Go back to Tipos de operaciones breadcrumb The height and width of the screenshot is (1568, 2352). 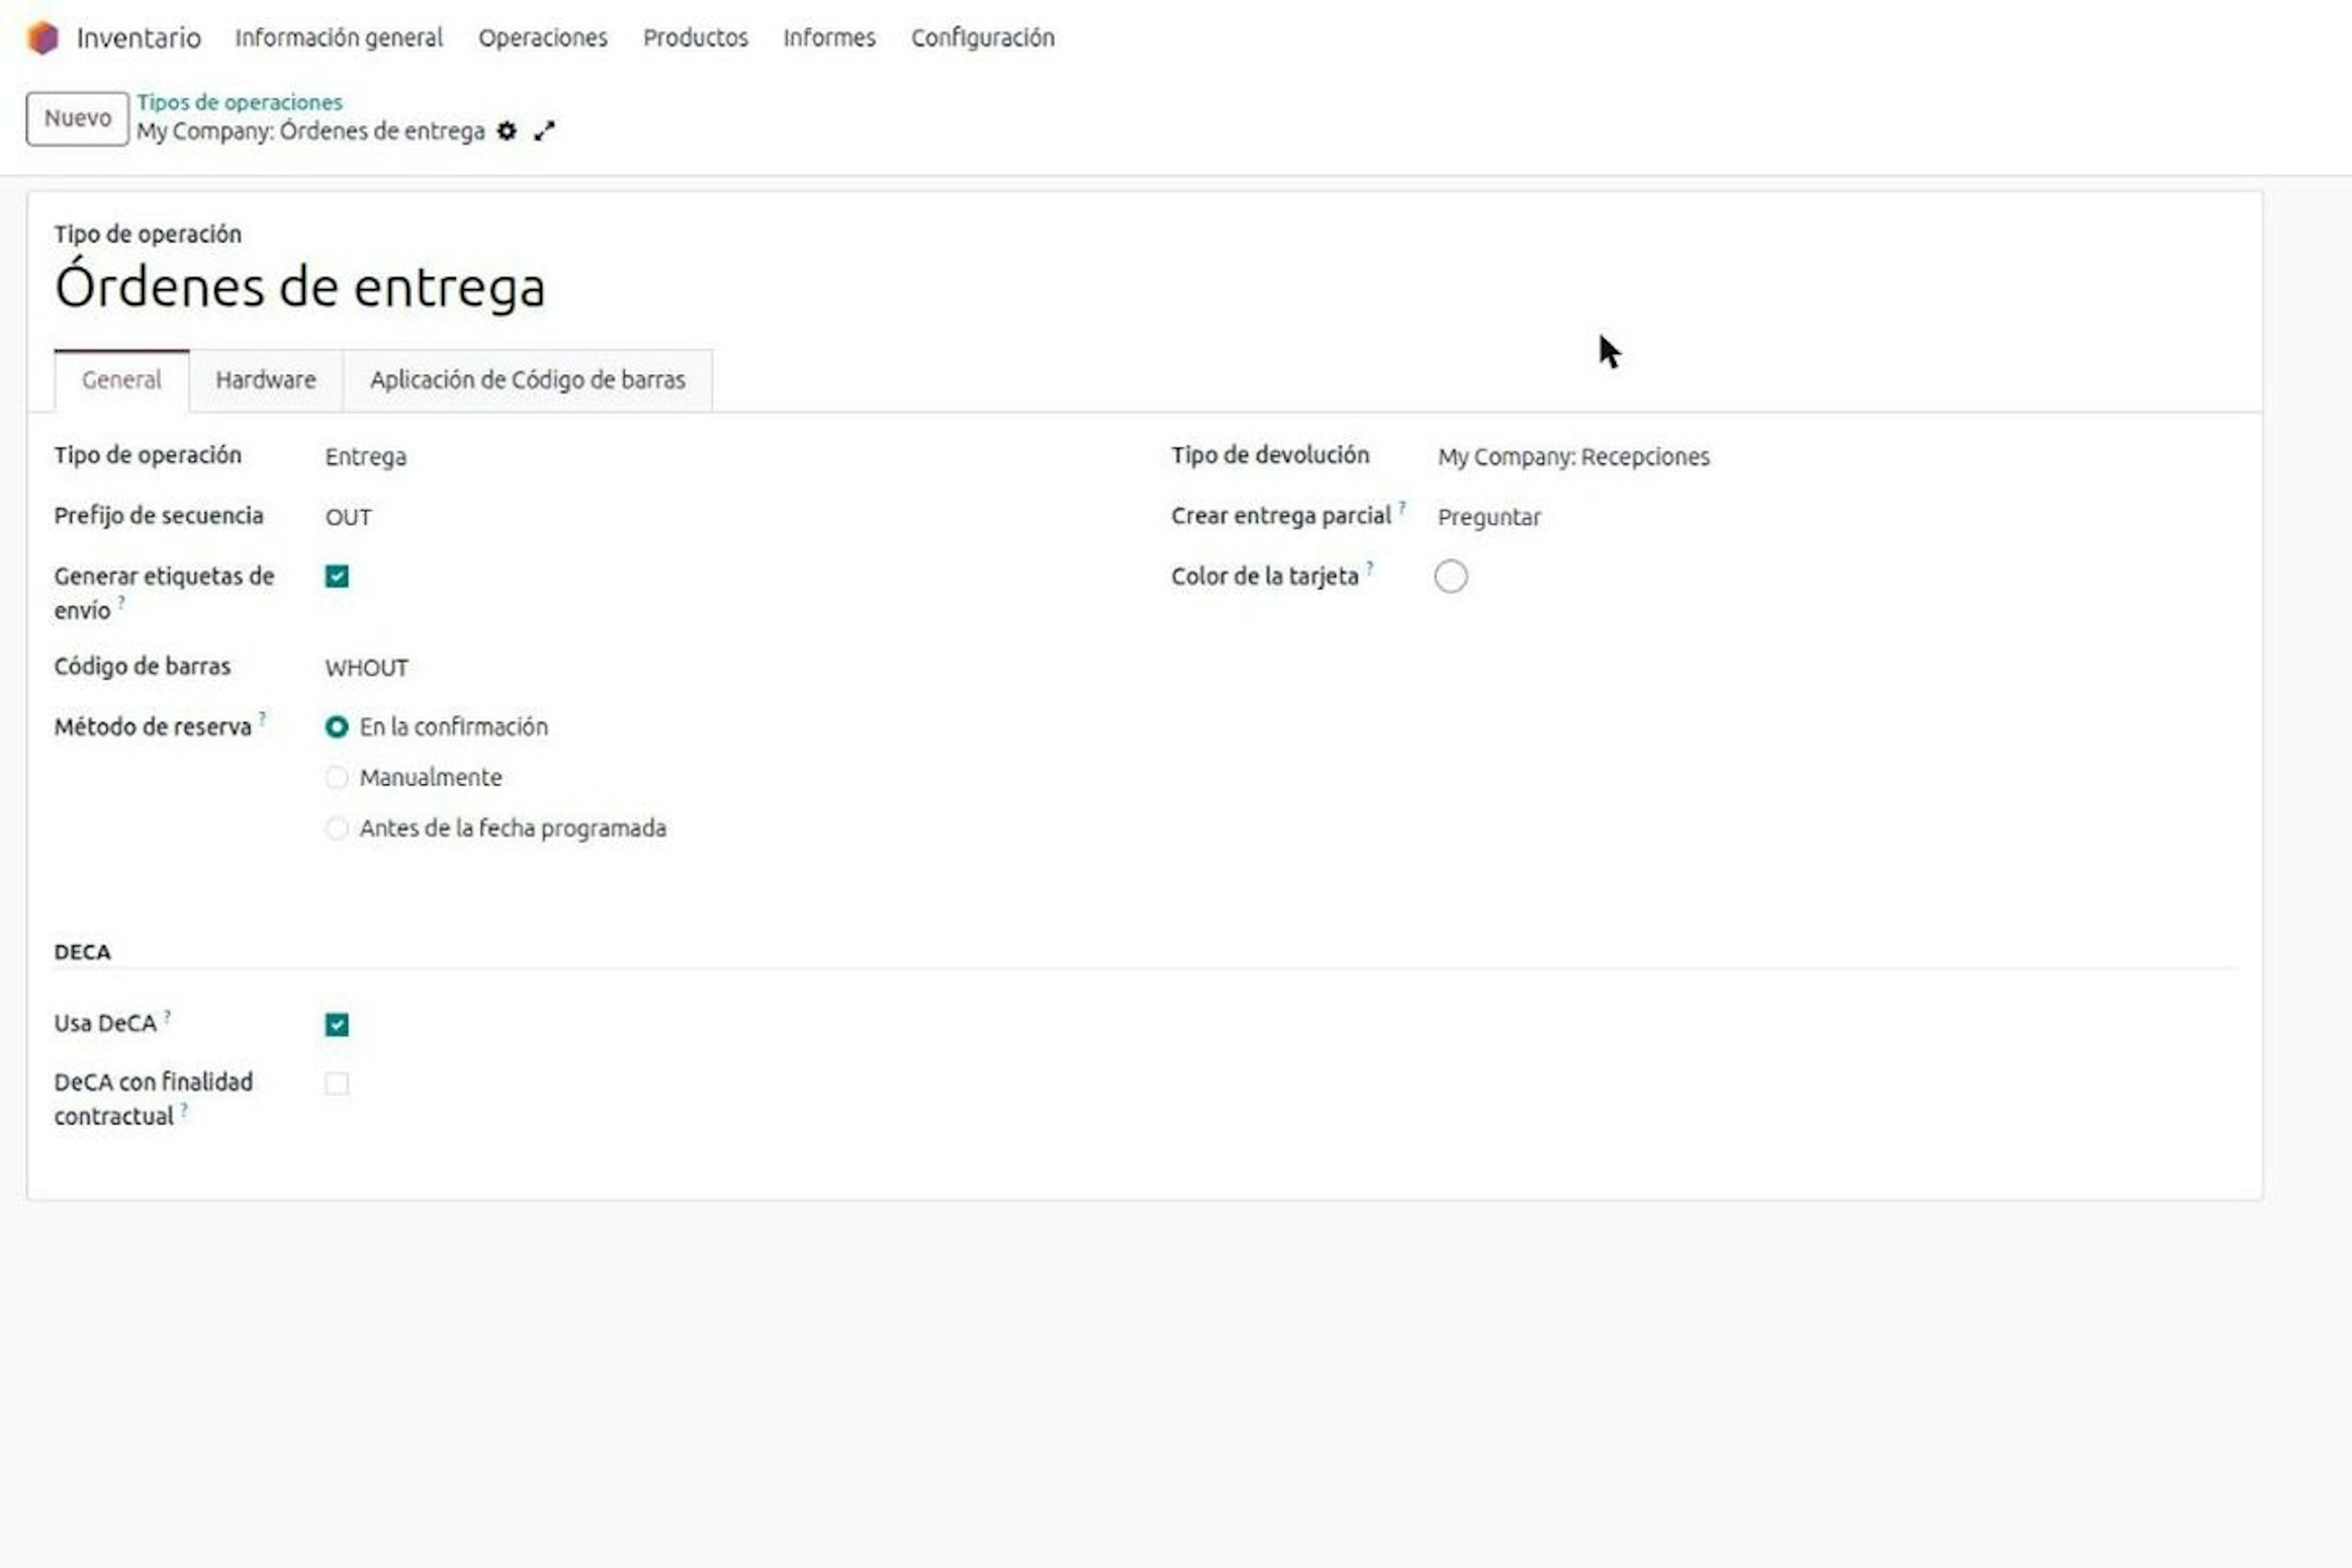(240, 102)
